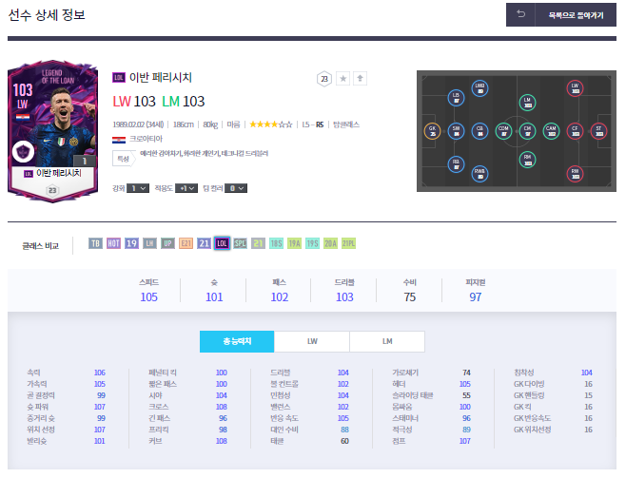Screen dimensions: 626x497
Task: Click the 커브 108 stat row
Action: coord(188,441)
